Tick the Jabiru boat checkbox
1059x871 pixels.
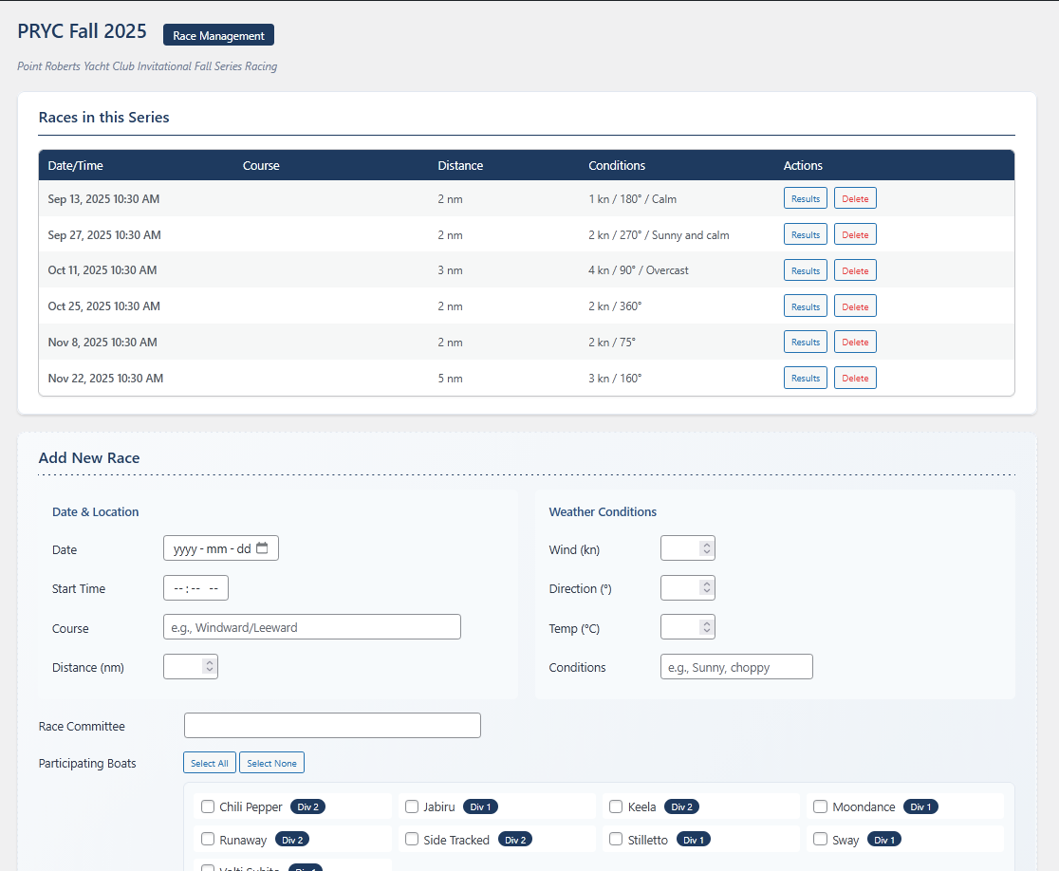[412, 806]
